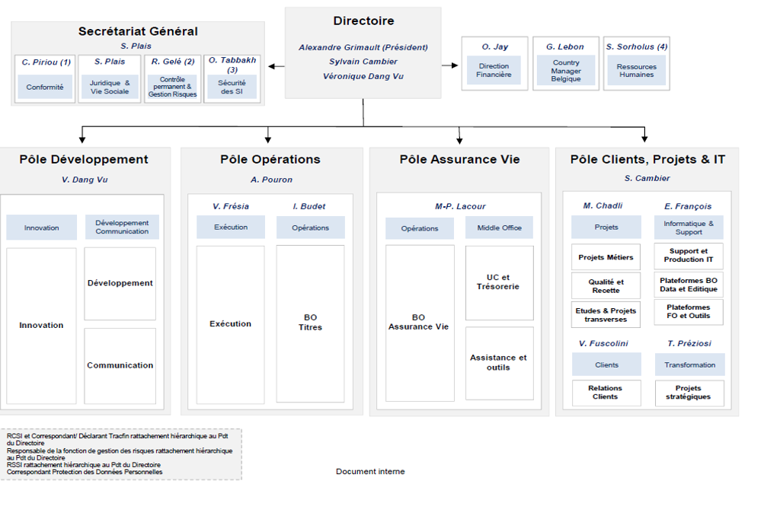The height and width of the screenshot is (506, 780).
Task: Click the Sécurité des SI box
Action: 232,87
